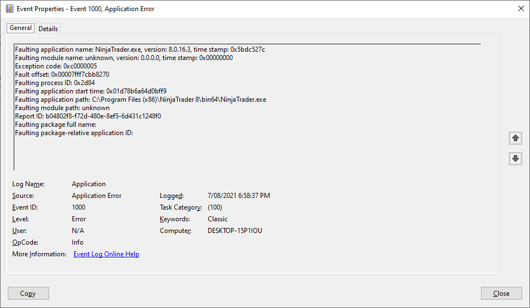
Task: Click the Faulting module path unknown line
Action: (x=62, y=108)
